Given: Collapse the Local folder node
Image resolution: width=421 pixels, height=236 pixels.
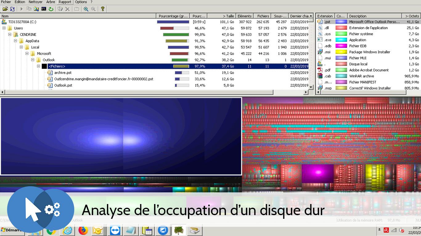Looking at the screenshot, I should 21,47.
